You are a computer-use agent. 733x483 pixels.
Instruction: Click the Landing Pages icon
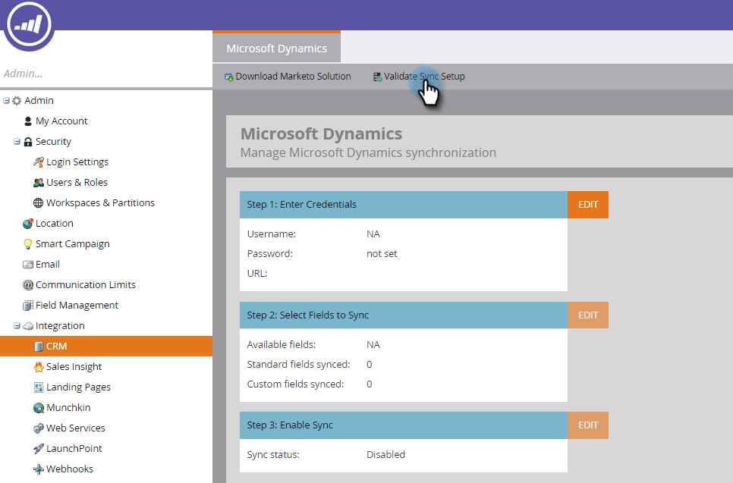39,387
